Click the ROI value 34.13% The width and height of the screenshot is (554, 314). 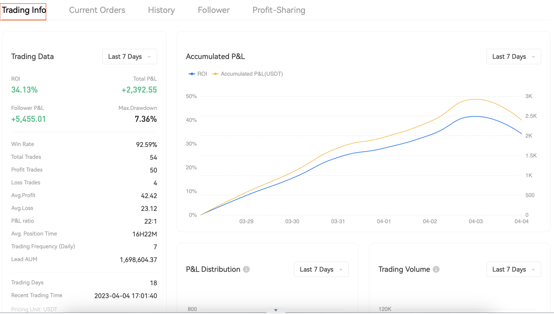pos(24,90)
